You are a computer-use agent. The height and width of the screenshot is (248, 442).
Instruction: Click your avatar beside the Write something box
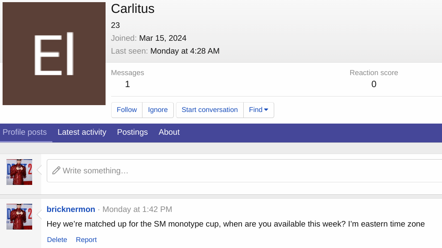(x=19, y=172)
